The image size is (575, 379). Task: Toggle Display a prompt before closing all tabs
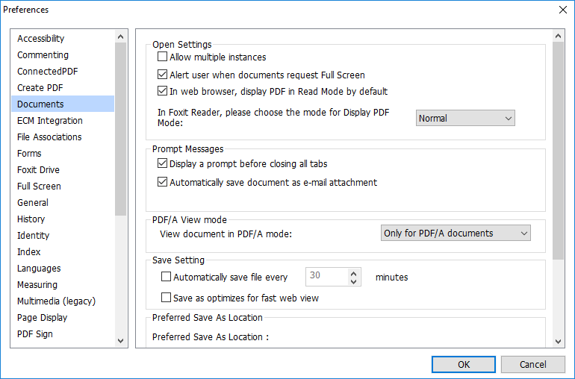point(162,163)
